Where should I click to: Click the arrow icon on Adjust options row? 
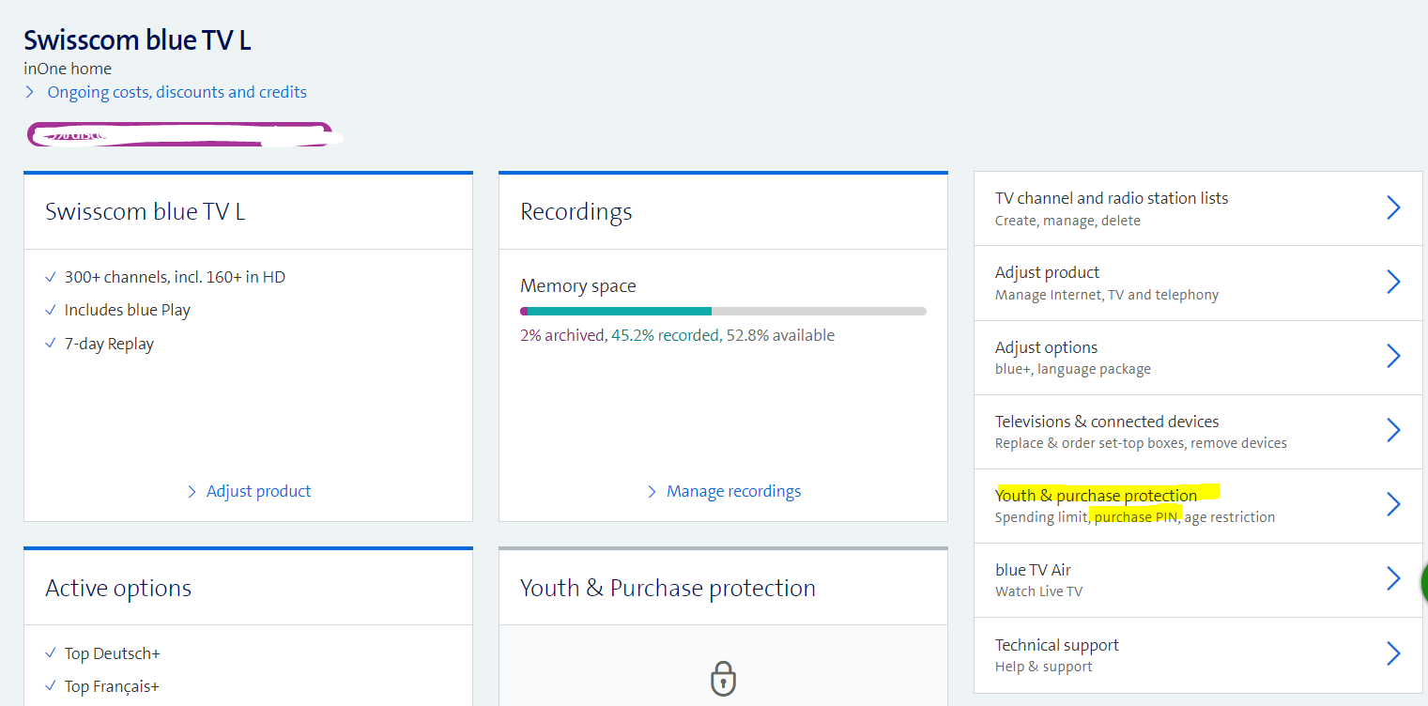(1393, 356)
